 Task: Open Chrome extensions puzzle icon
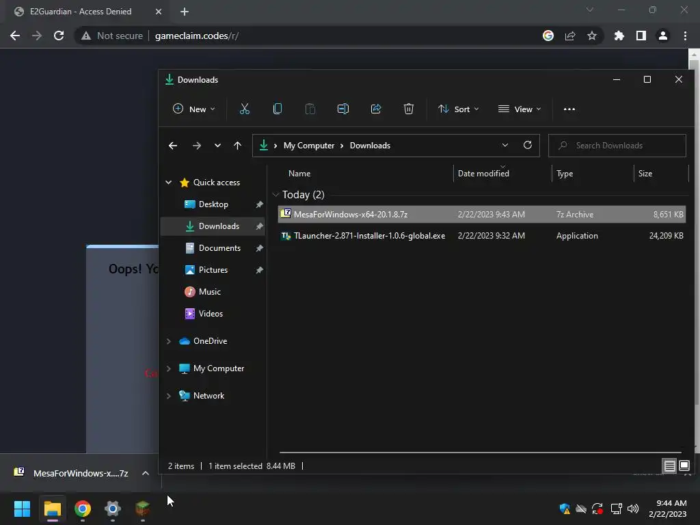(x=619, y=36)
